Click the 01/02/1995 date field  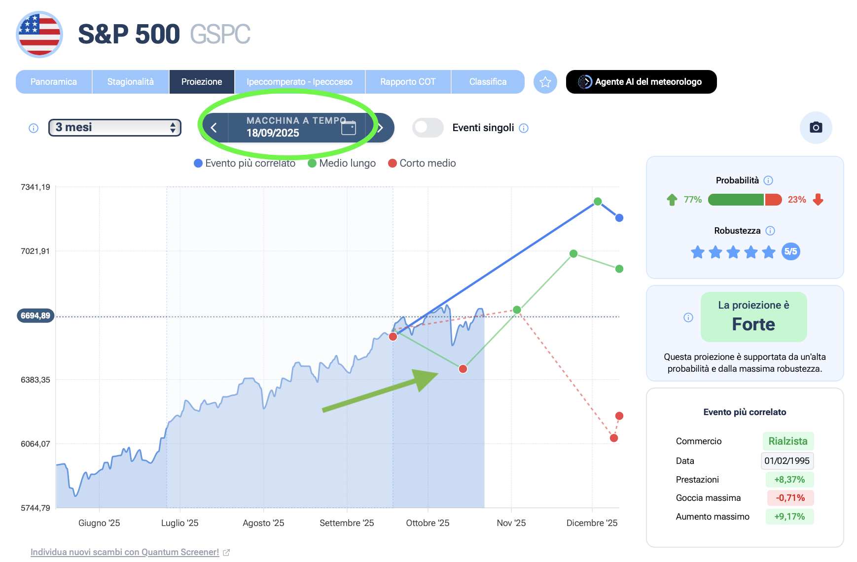[787, 461]
